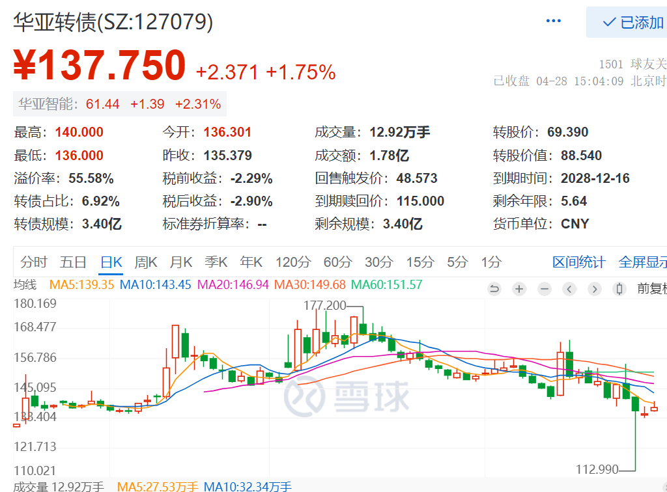Click the 到期时间 value 2028-12-16

595,178
